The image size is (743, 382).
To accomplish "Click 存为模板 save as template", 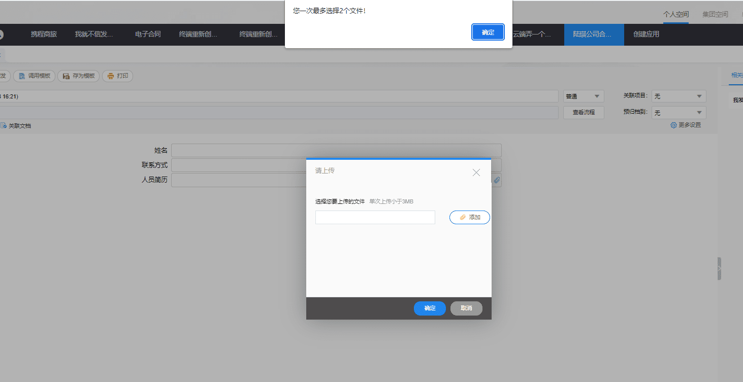I will tap(79, 76).
